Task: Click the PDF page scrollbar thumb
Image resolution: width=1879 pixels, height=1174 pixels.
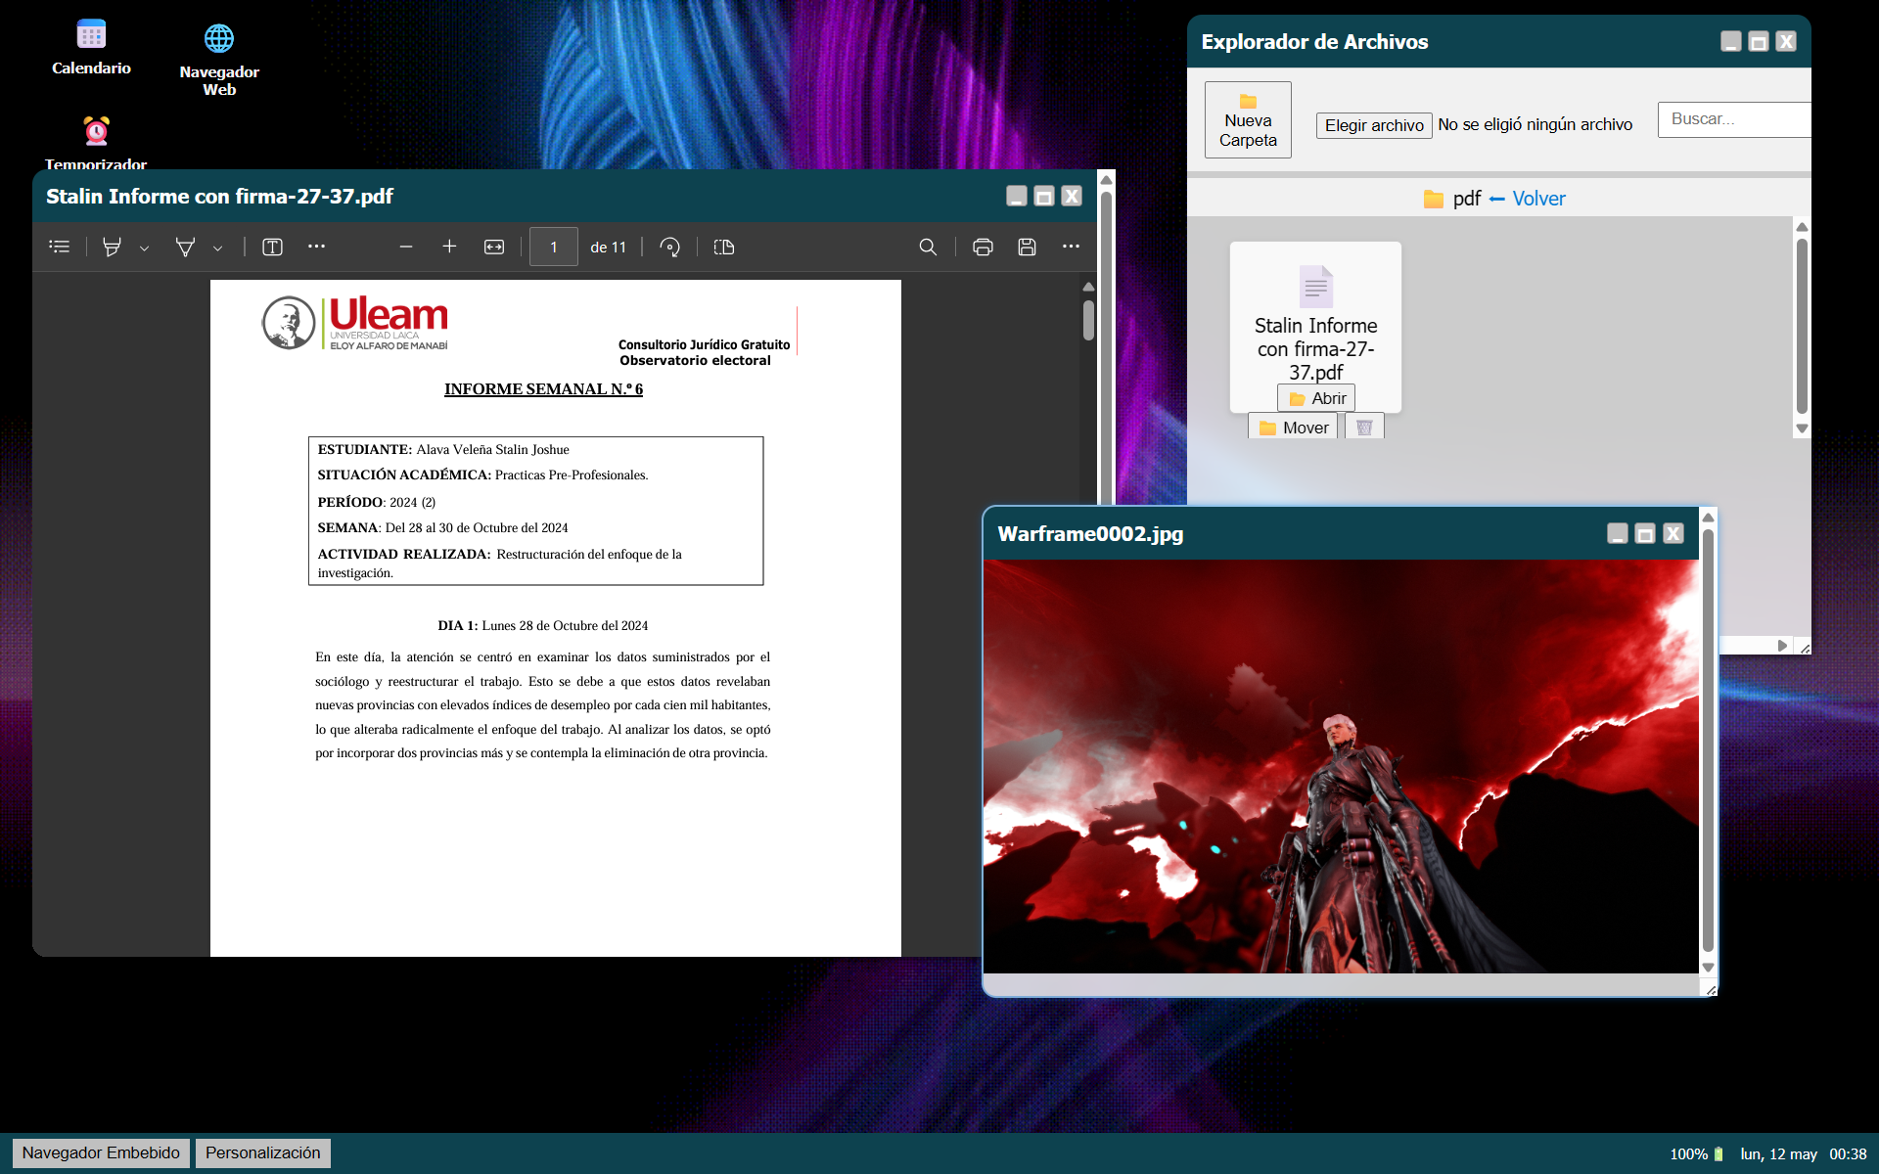Action: pyautogui.click(x=1088, y=320)
